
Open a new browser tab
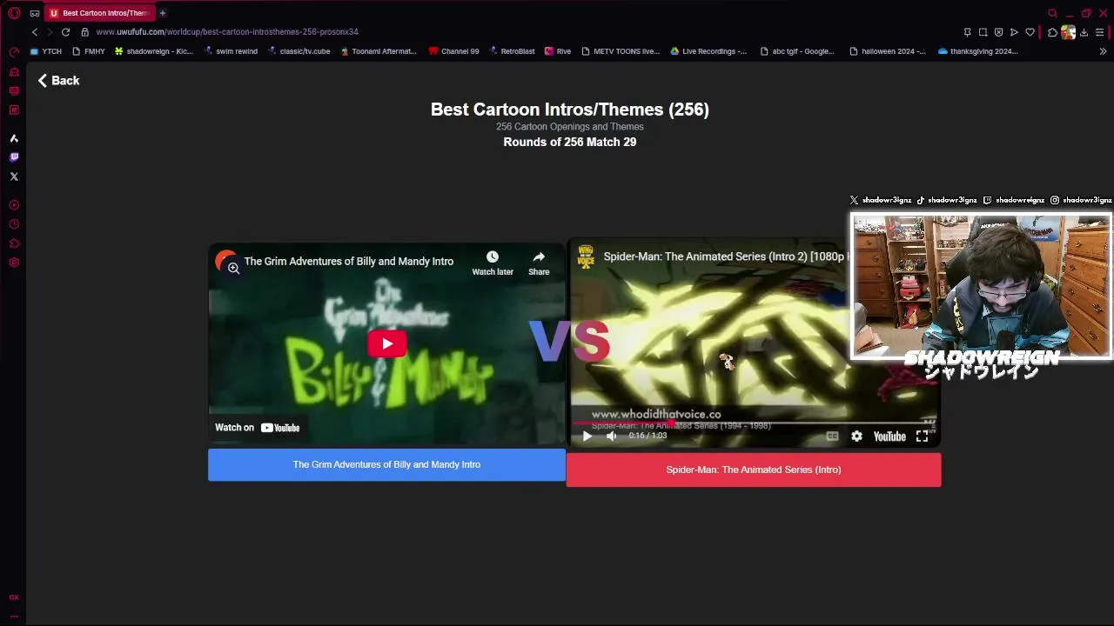tap(163, 13)
